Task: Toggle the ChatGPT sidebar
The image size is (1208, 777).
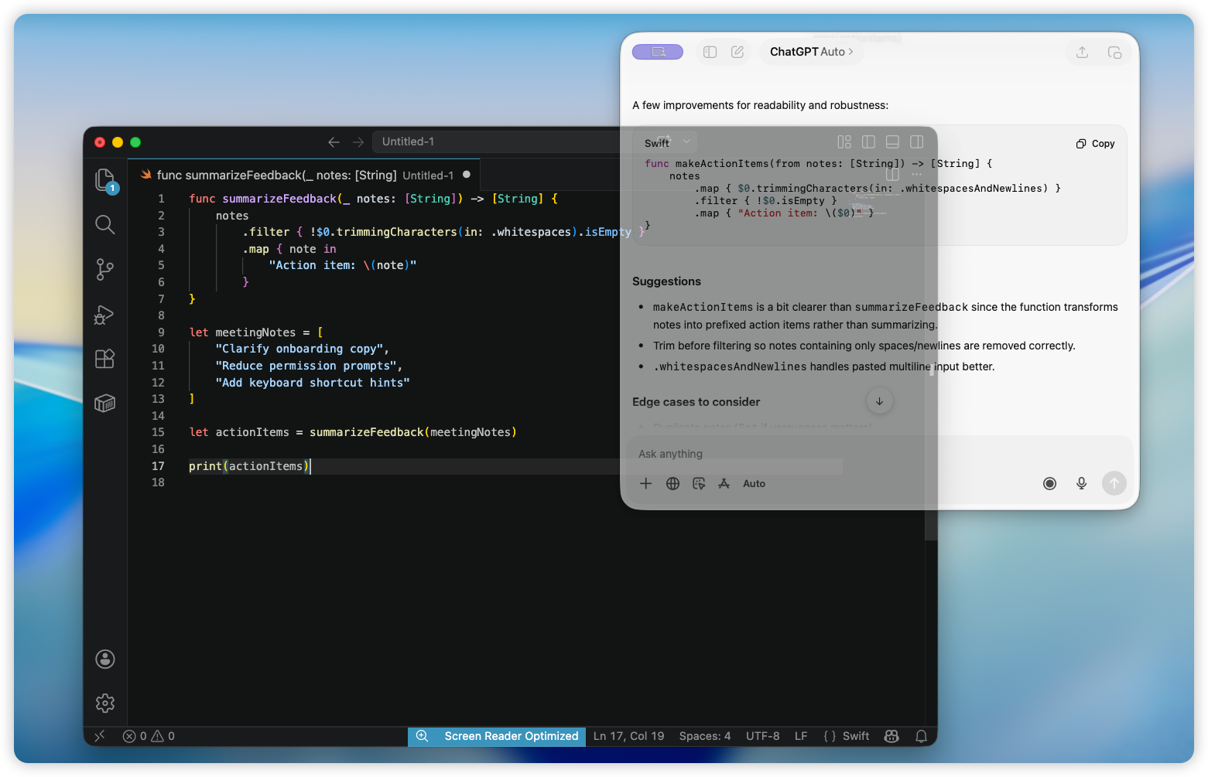Action: 710,52
